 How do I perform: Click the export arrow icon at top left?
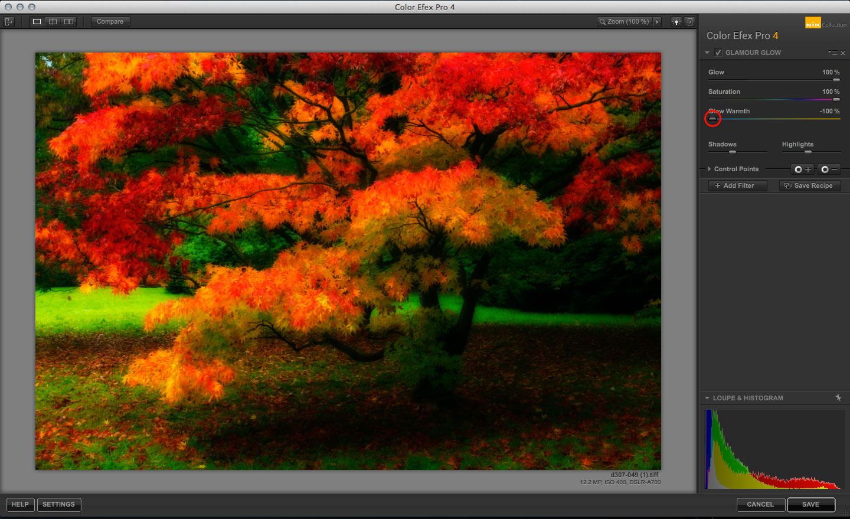pos(8,21)
